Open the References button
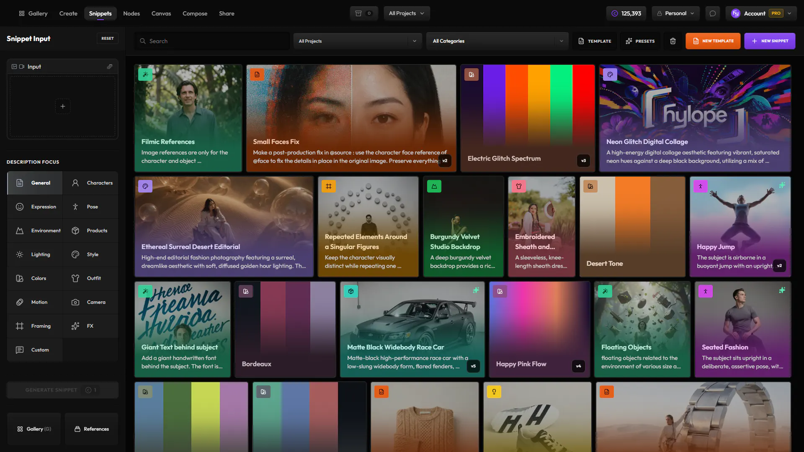 coord(92,429)
